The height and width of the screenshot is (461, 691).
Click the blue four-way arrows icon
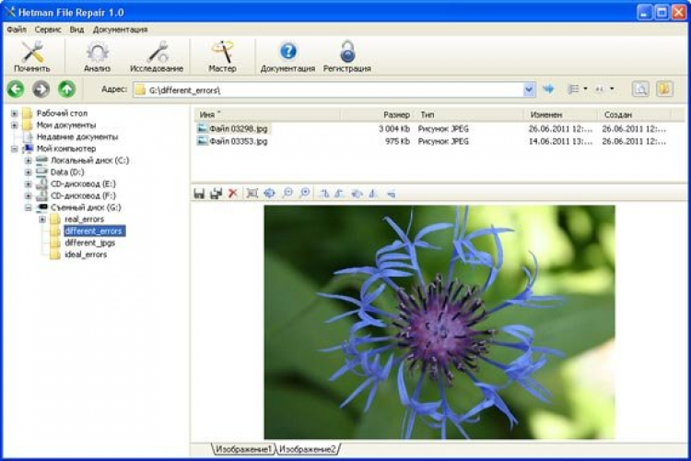[269, 193]
